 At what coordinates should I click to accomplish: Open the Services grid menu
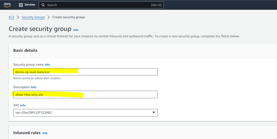(x=27, y=5)
